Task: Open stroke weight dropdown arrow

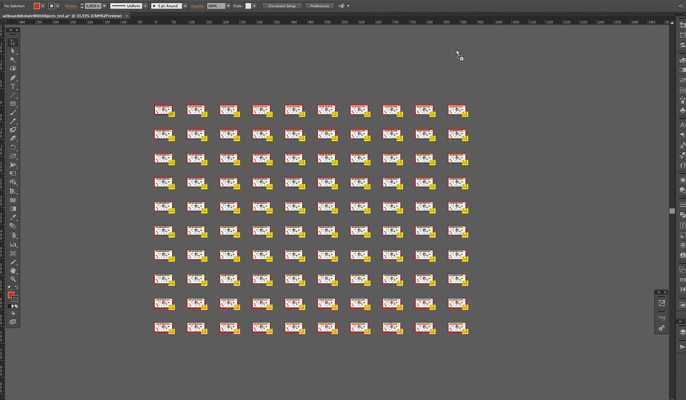Action: 104,6
